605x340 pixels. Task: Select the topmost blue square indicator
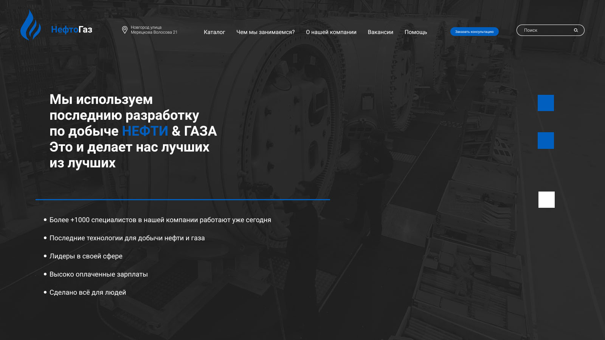pos(546,103)
